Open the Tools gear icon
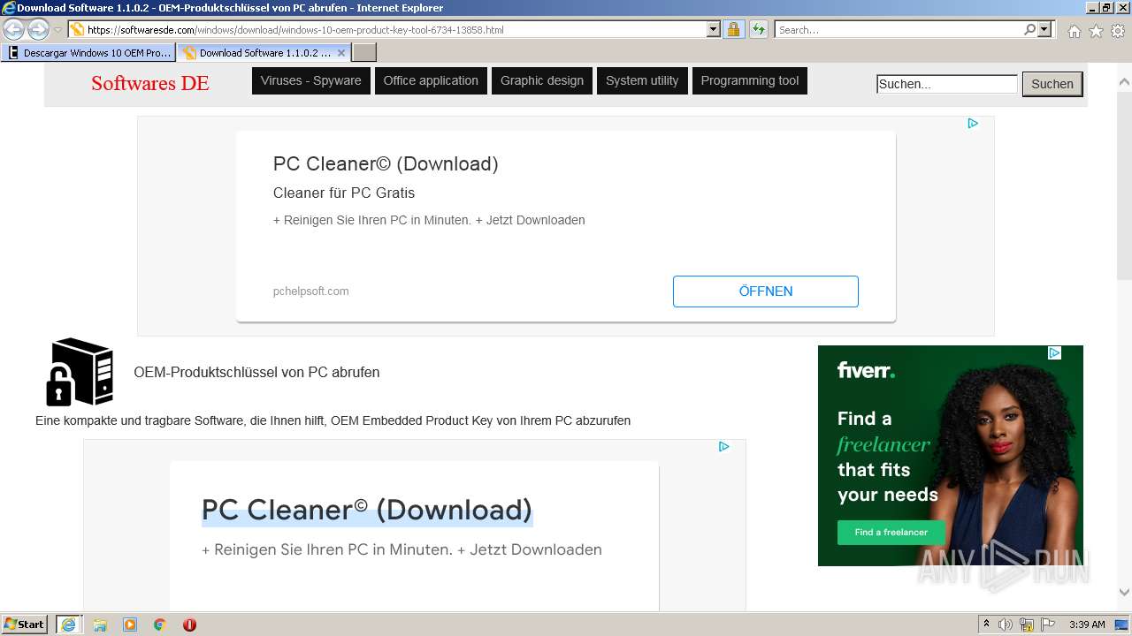The height and width of the screenshot is (636, 1132). pos(1118,31)
